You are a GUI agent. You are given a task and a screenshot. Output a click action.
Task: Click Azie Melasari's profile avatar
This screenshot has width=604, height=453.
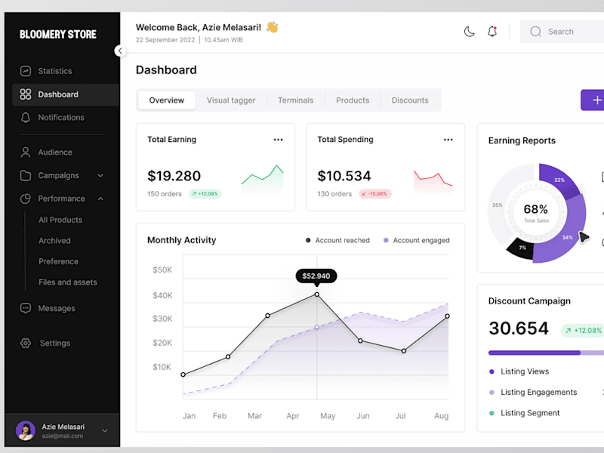coord(26,430)
